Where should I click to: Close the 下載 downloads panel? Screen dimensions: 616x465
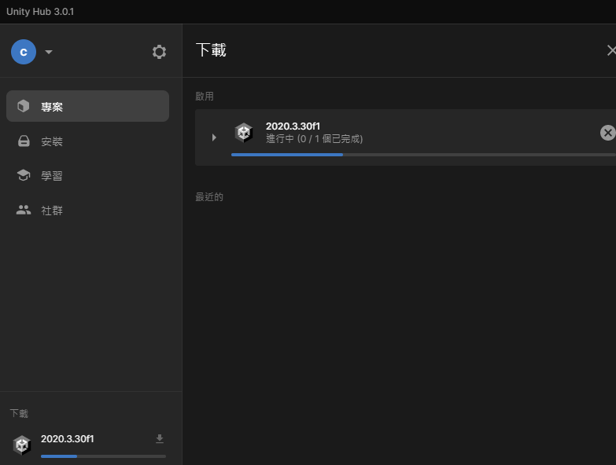611,50
